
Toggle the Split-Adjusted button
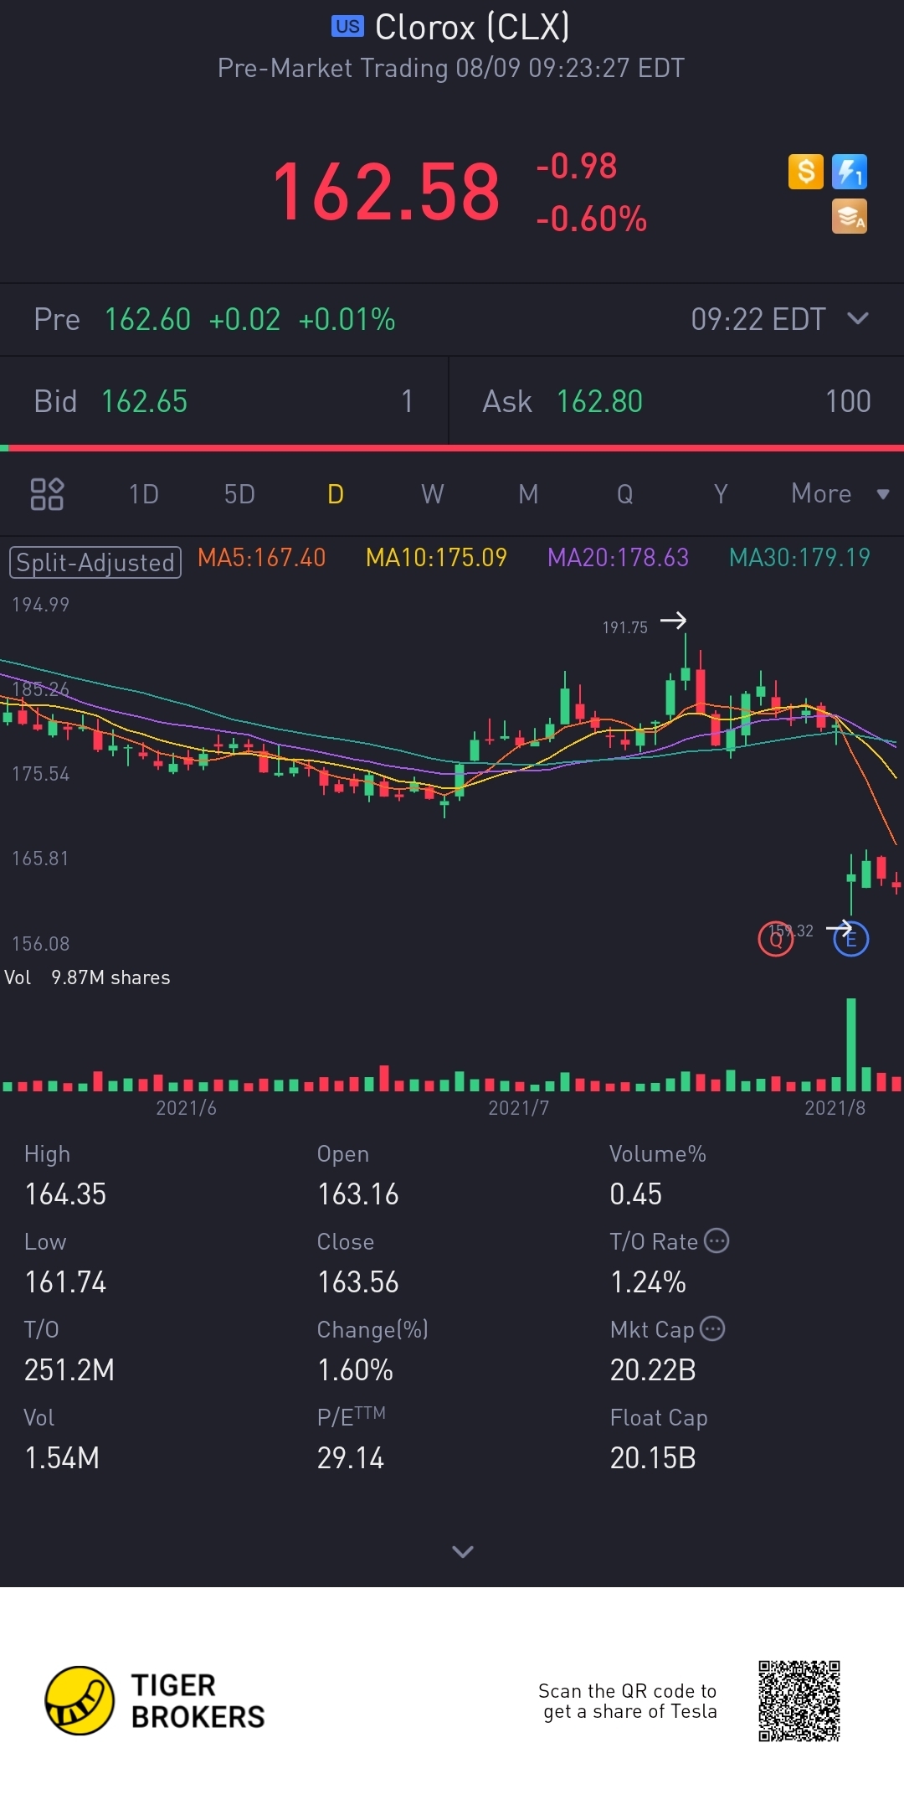pos(95,562)
